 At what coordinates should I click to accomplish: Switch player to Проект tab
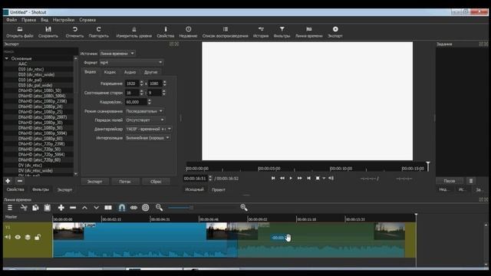(218, 189)
